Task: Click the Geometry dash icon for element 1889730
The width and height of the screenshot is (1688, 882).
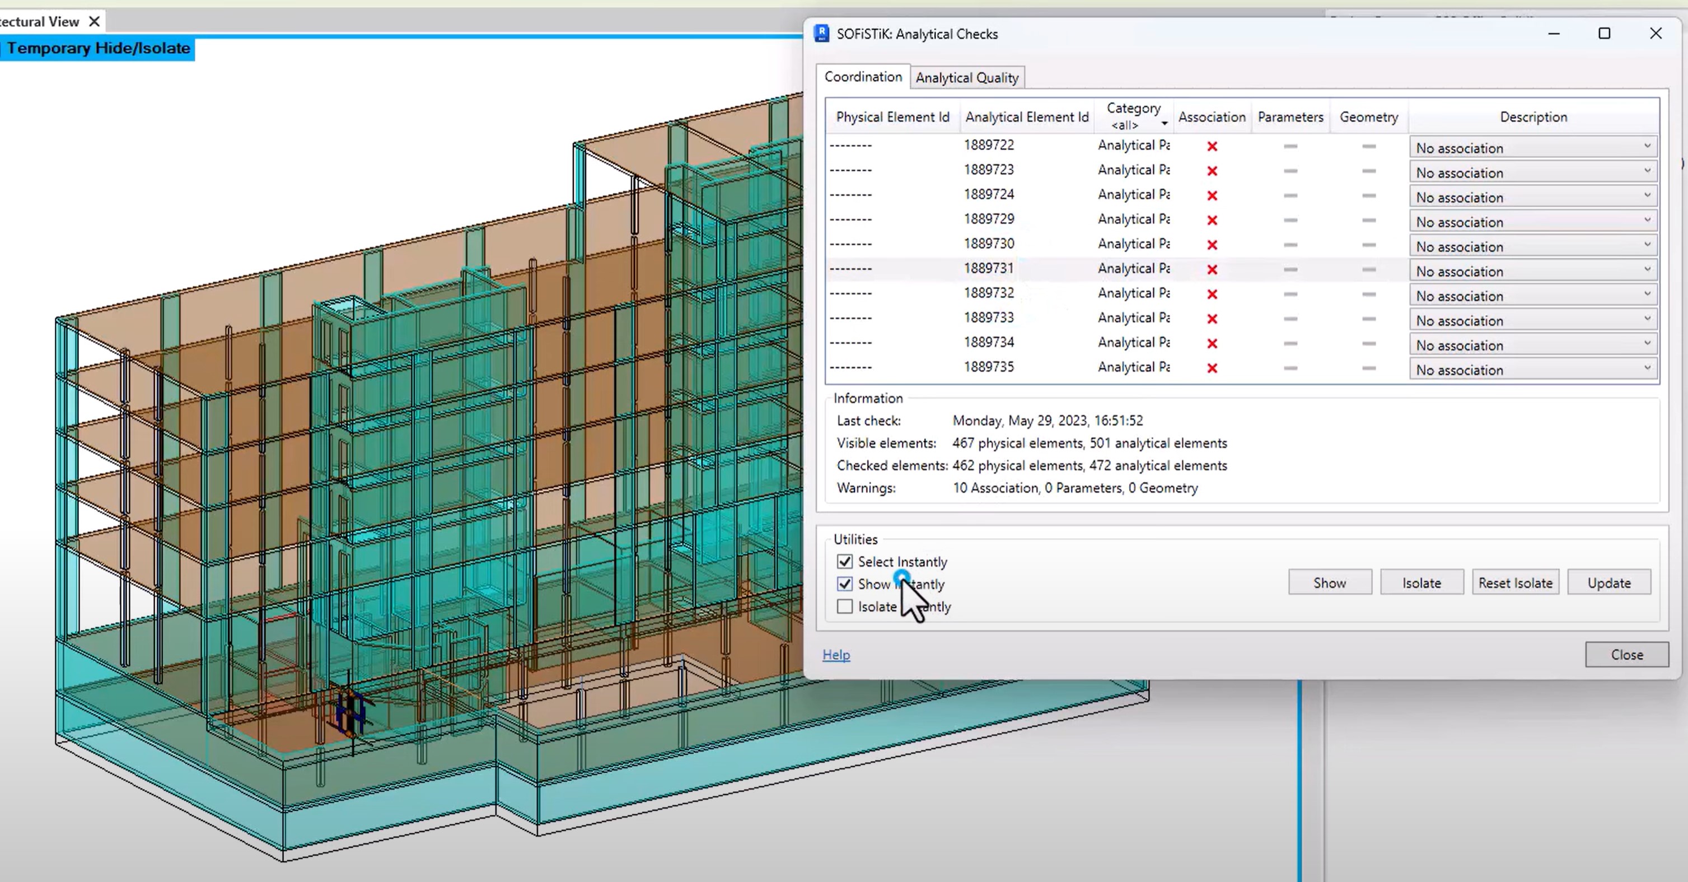Action: 1368,244
